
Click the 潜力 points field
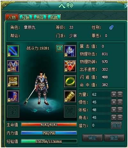[101, 125]
